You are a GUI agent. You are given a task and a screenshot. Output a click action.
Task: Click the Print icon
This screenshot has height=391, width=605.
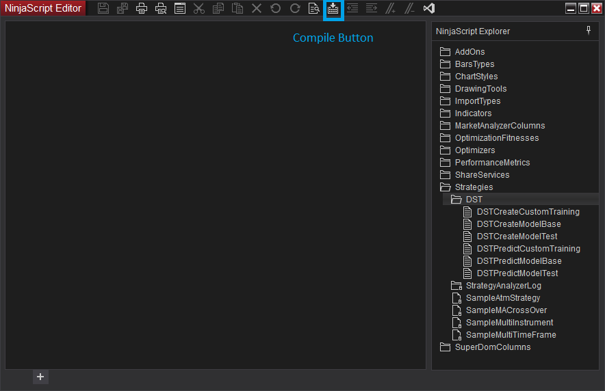[142, 8]
